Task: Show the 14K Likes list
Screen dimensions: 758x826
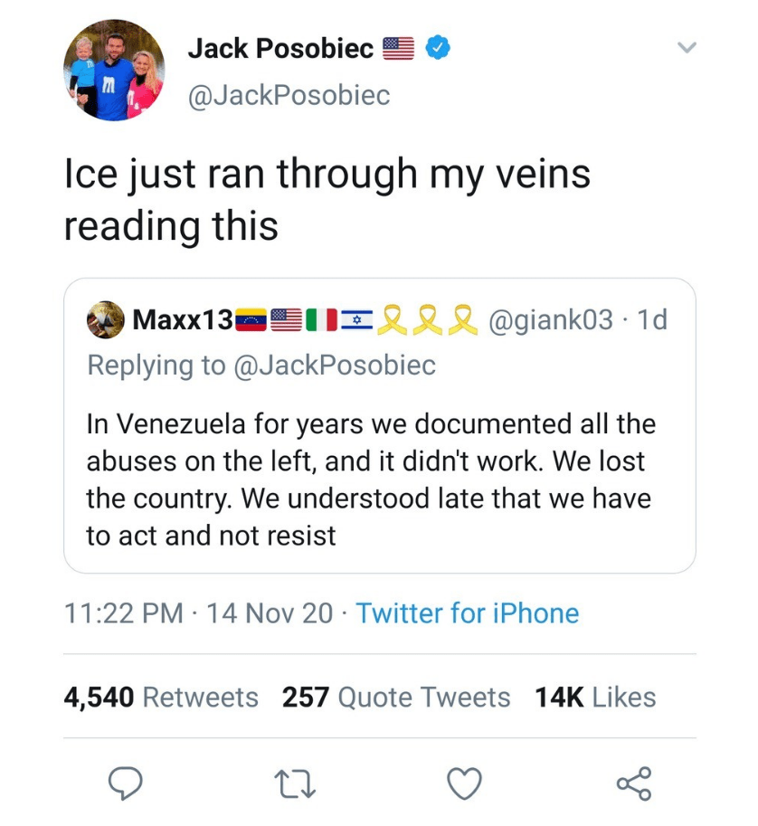Action: [595, 697]
